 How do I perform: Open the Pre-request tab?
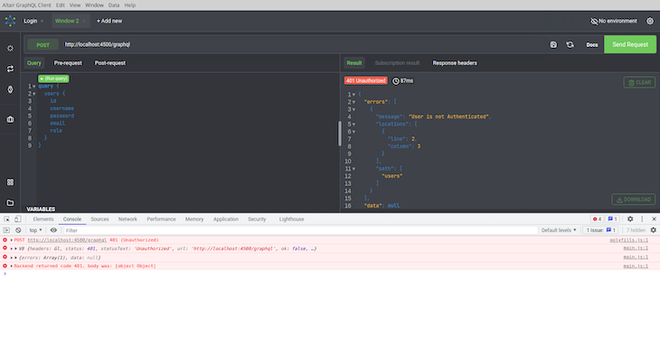click(x=68, y=63)
